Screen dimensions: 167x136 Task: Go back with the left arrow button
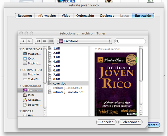[23, 41]
